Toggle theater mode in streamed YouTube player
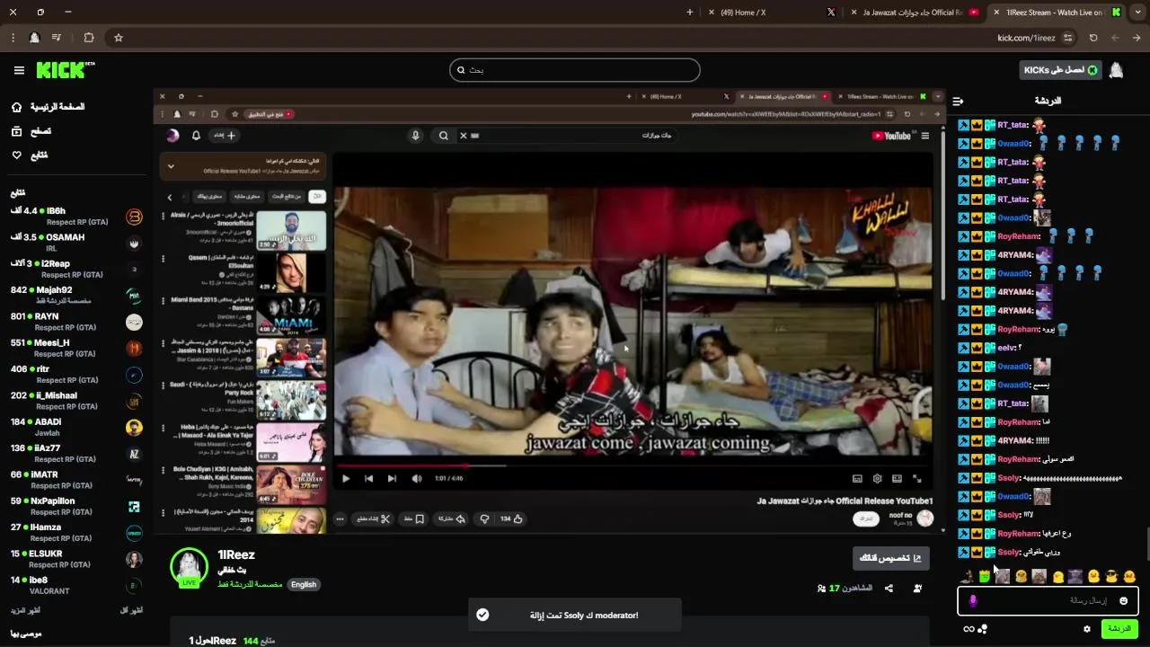 [x=897, y=479]
